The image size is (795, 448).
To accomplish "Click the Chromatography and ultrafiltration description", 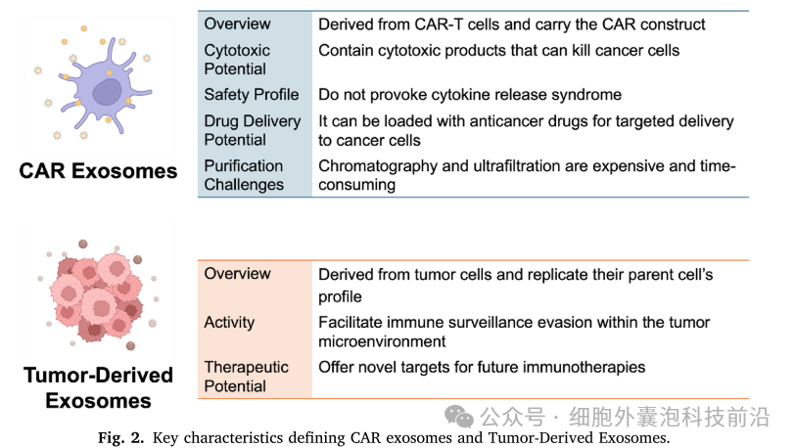I will (x=527, y=175).
